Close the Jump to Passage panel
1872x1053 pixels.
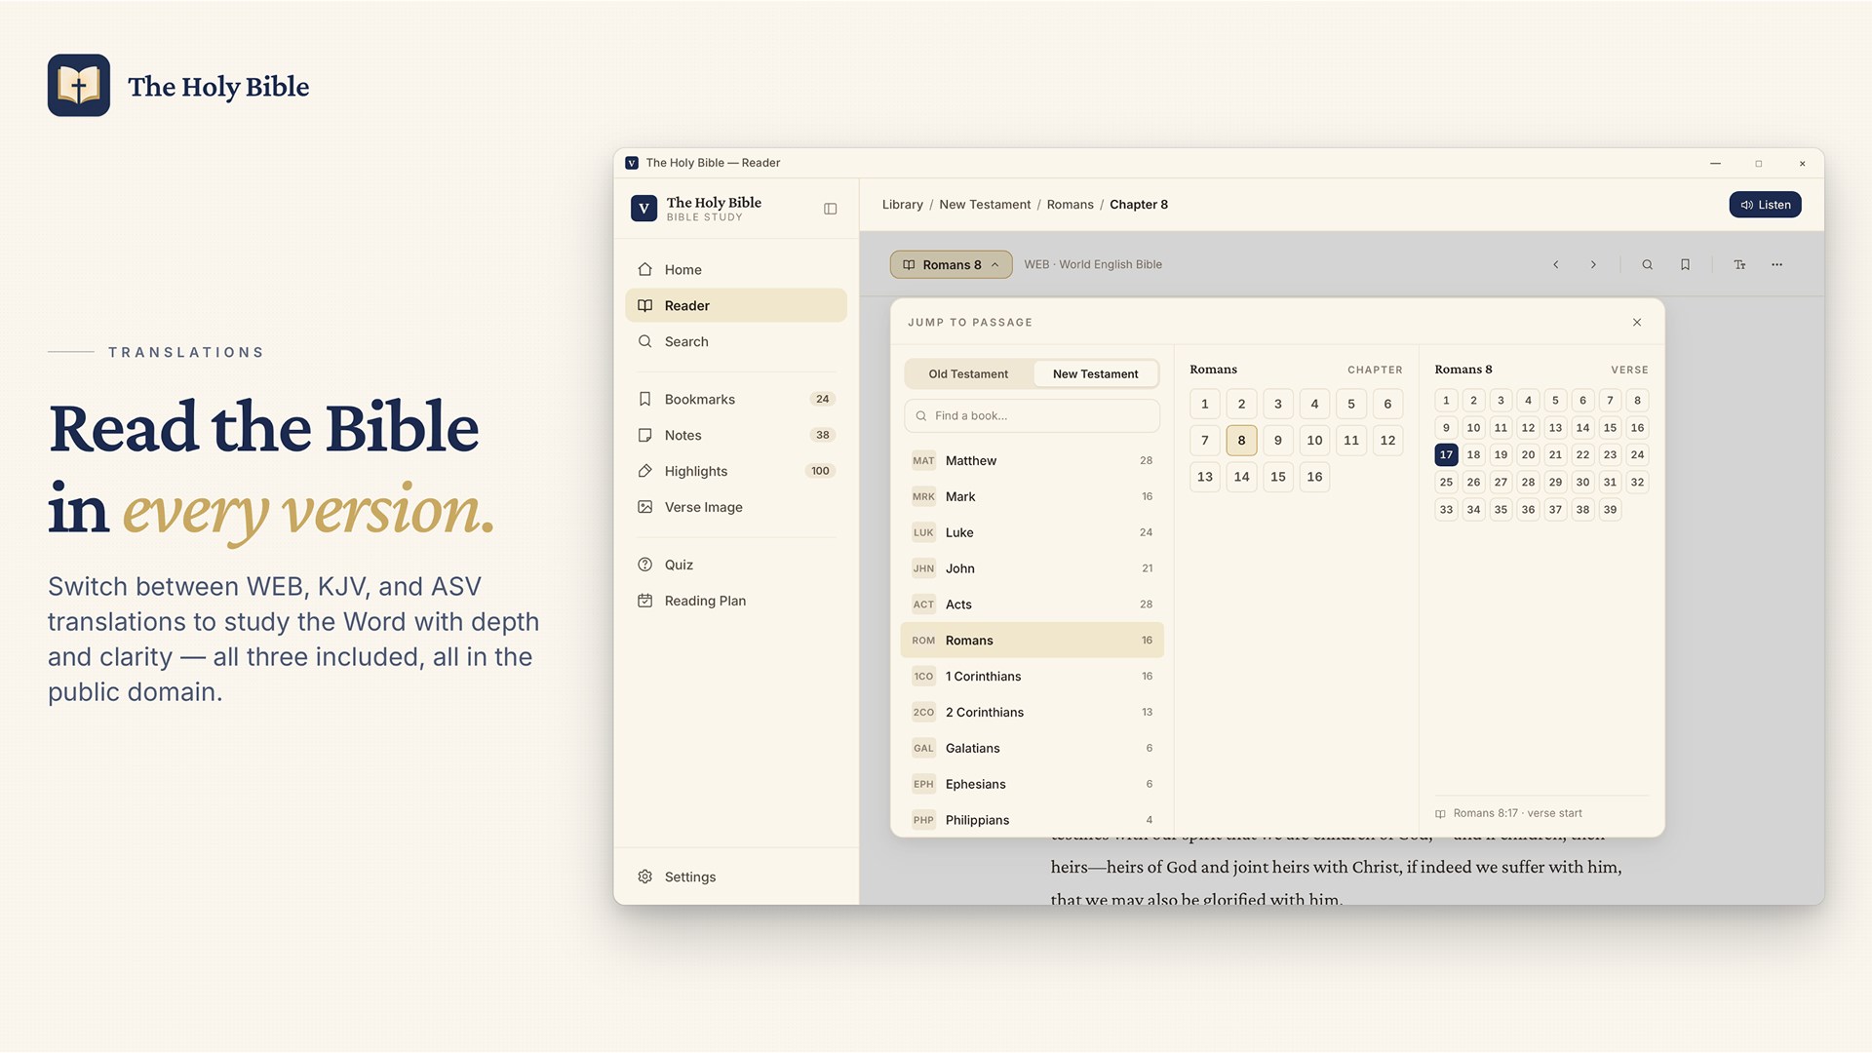point(1637,323)
